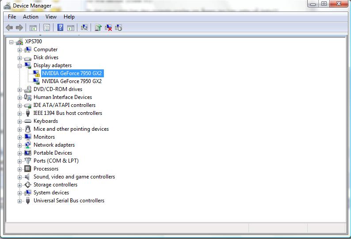The image size is (351, 239).
Task: Select the Universal Serial Bus controllers label
Action: point(69,201)
